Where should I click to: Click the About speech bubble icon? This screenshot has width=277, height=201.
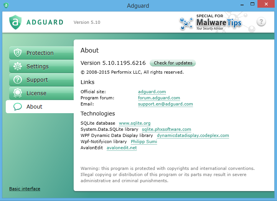(x=18, y=107)
